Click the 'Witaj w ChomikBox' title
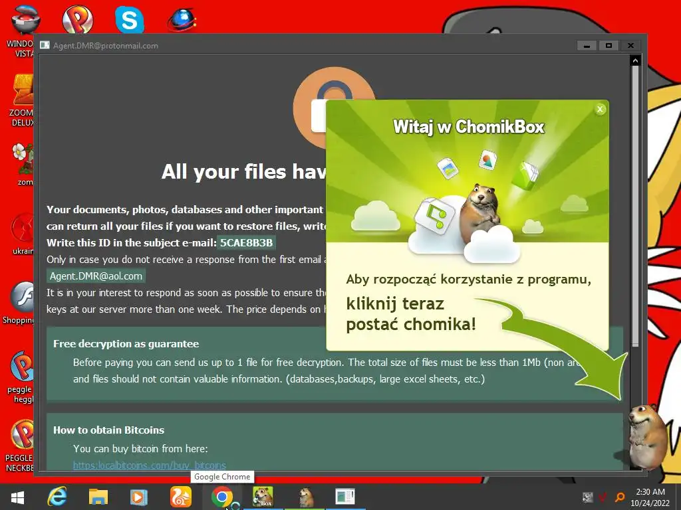681x510 pixels. click(468, 127)
